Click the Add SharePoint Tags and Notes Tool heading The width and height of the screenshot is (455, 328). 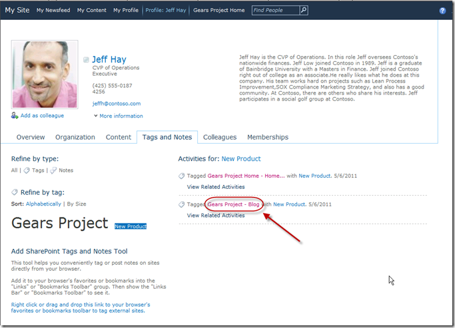point(69,251)
